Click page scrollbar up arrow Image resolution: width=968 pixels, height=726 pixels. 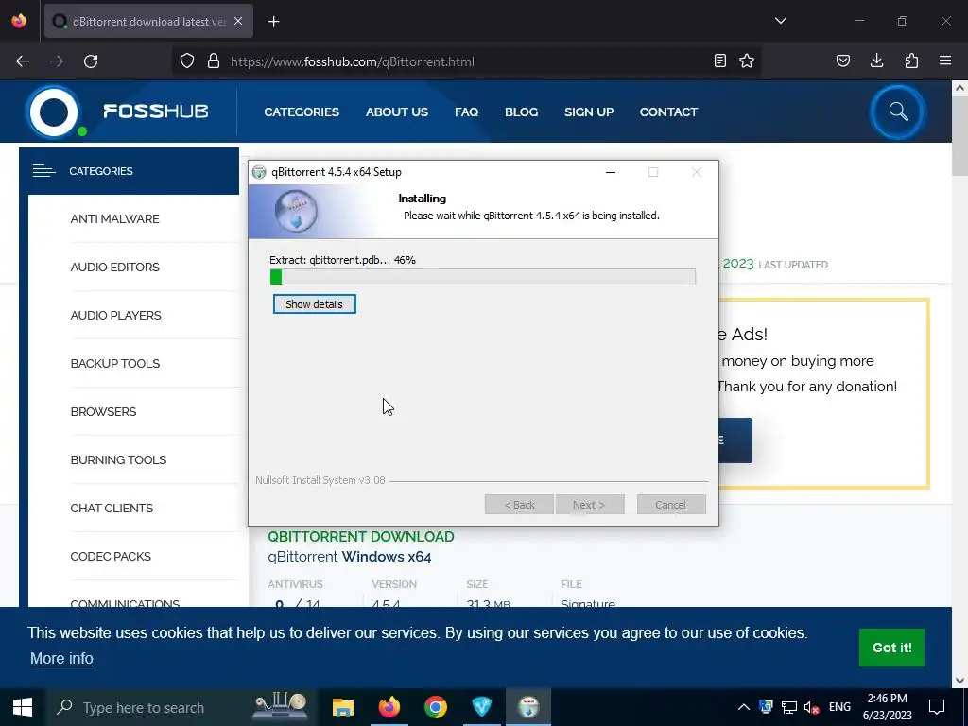tap(959, 88)
